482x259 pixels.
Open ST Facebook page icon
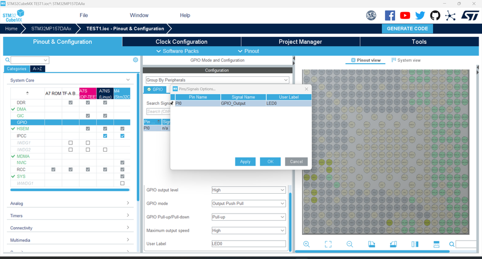pos(390,15)
